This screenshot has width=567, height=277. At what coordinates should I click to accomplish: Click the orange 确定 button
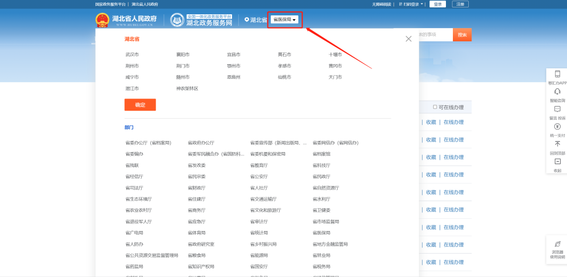(140, 105)
